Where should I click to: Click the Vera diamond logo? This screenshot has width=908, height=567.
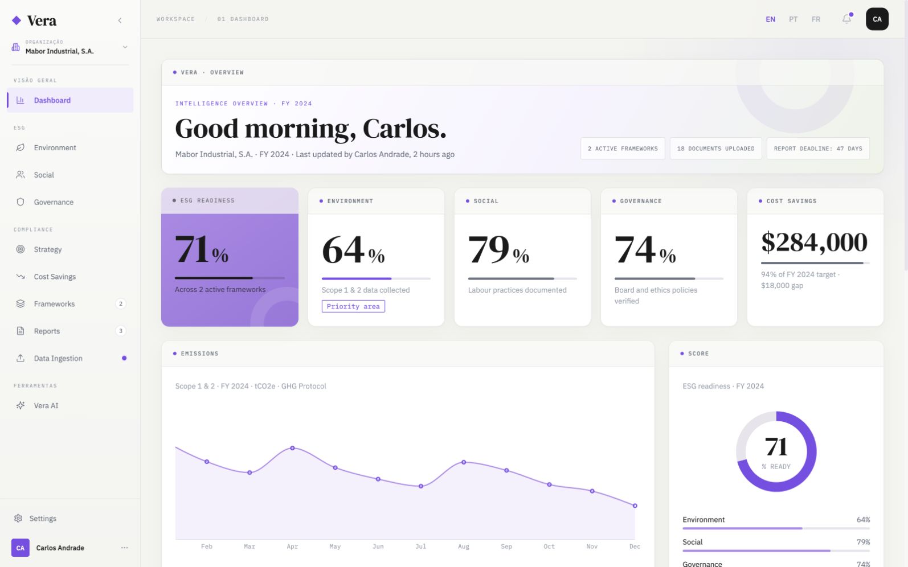(17, 20)
